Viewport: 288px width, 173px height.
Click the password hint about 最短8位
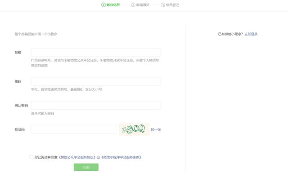click(x=67, y=89)
